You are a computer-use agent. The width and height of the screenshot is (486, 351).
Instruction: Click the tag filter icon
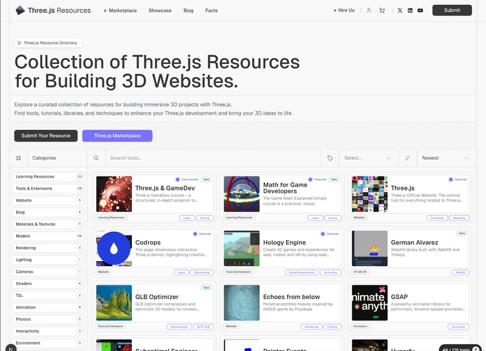pyautogui.click(x=330, y=158)
